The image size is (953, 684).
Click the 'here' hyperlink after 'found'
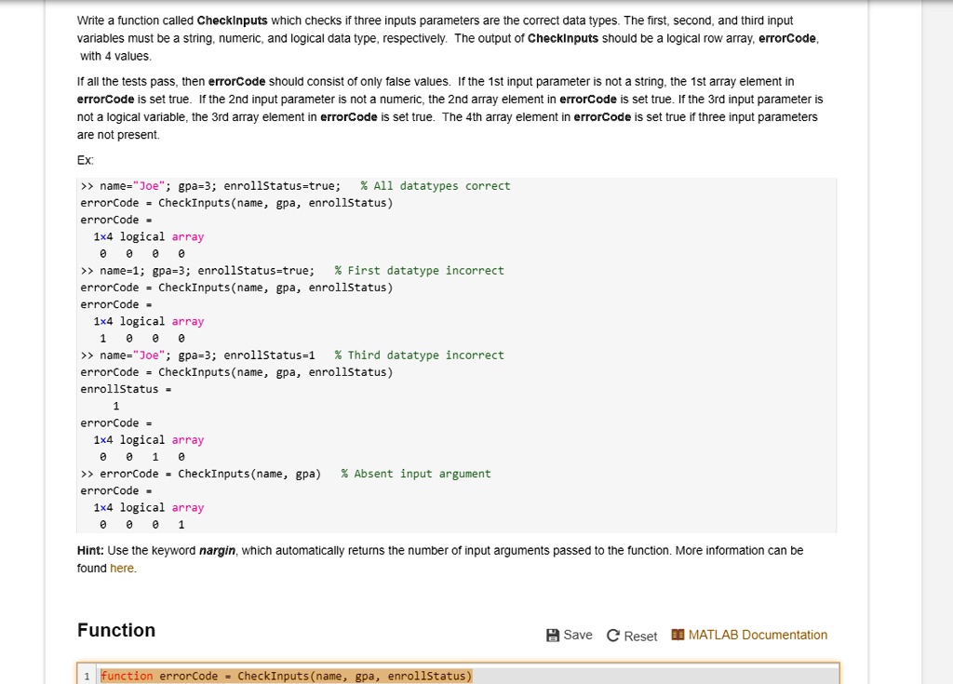click(x=121, y=568)
